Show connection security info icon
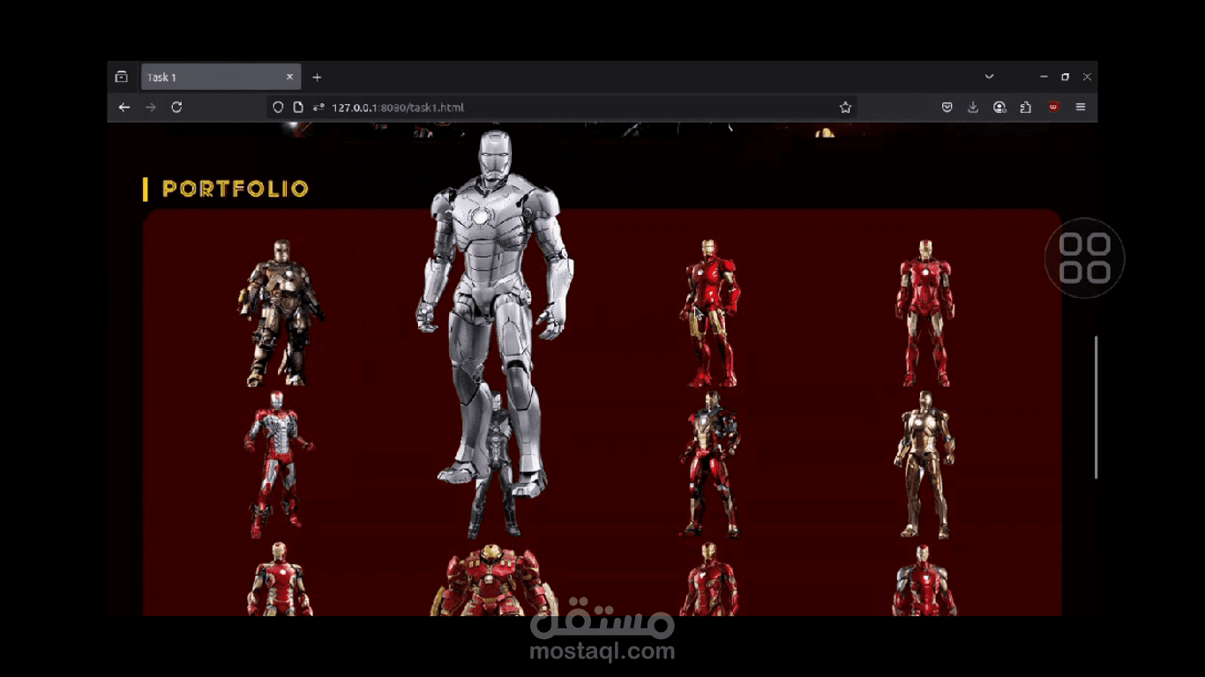 click(318, 108)
